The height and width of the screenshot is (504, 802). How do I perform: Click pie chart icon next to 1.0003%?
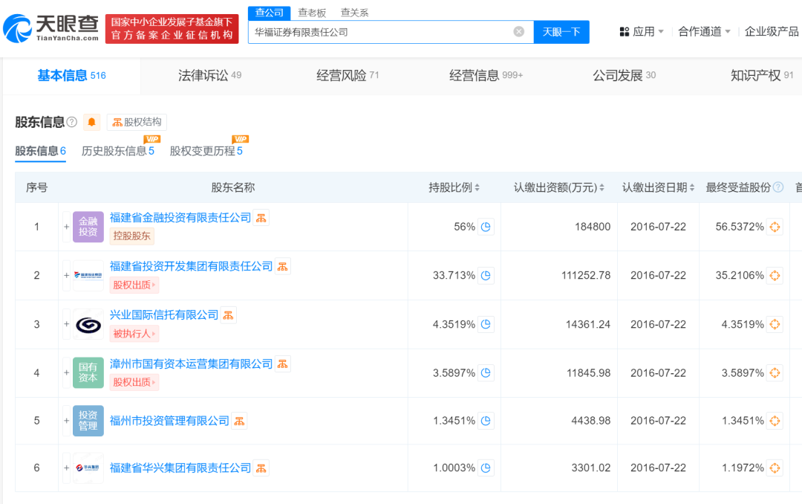pos(486,468)
